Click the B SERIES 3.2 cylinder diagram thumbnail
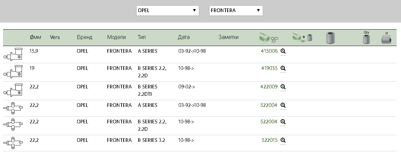This screenshot has height=157, width=401. pos(13,143)
